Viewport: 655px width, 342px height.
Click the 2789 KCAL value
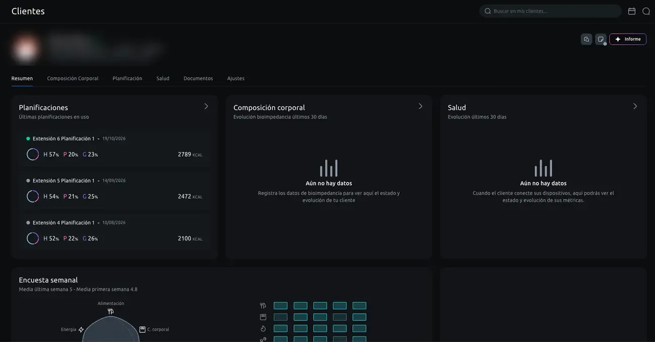coord(190,155)
